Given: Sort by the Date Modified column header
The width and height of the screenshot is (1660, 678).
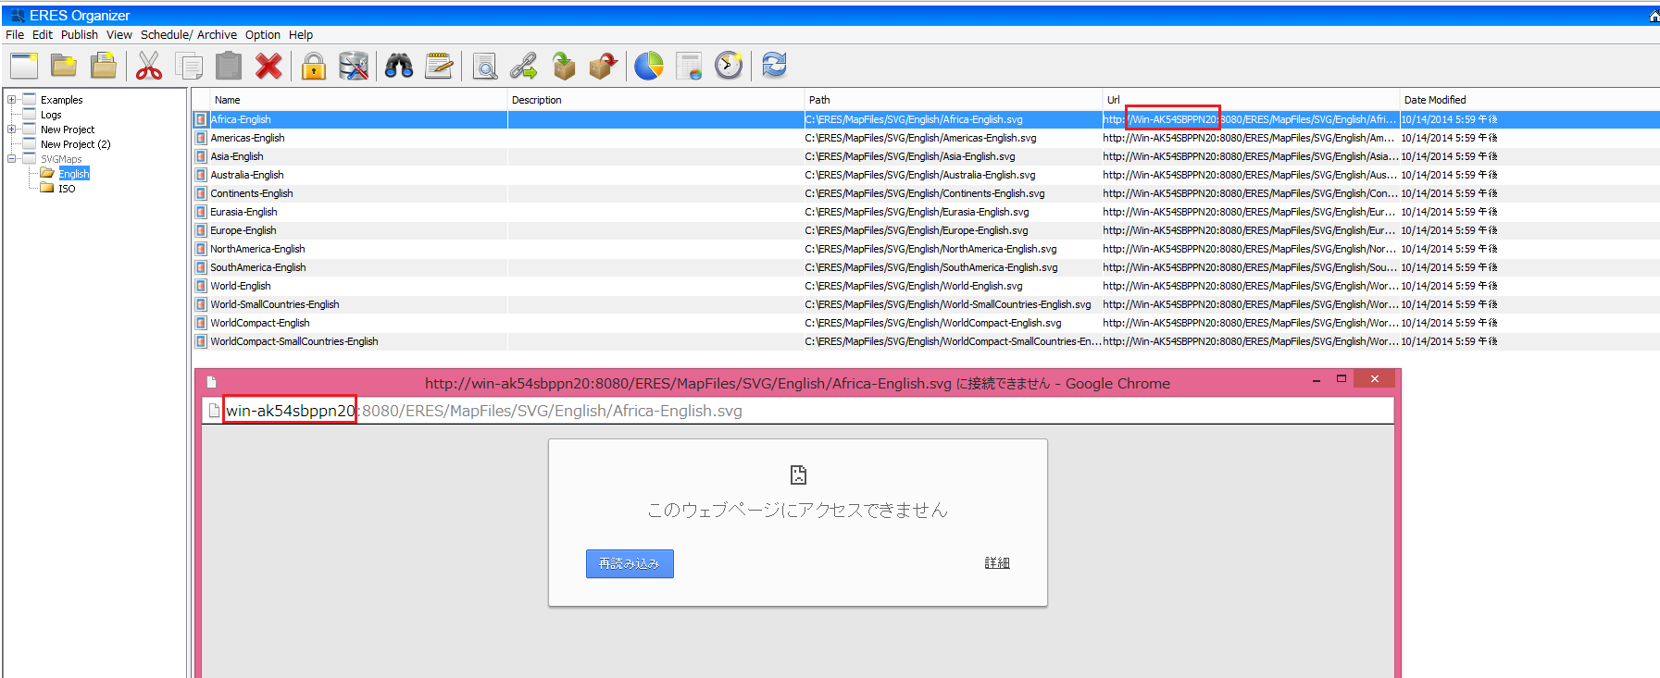Looking at the screenshot, I should pos(1529,100).
